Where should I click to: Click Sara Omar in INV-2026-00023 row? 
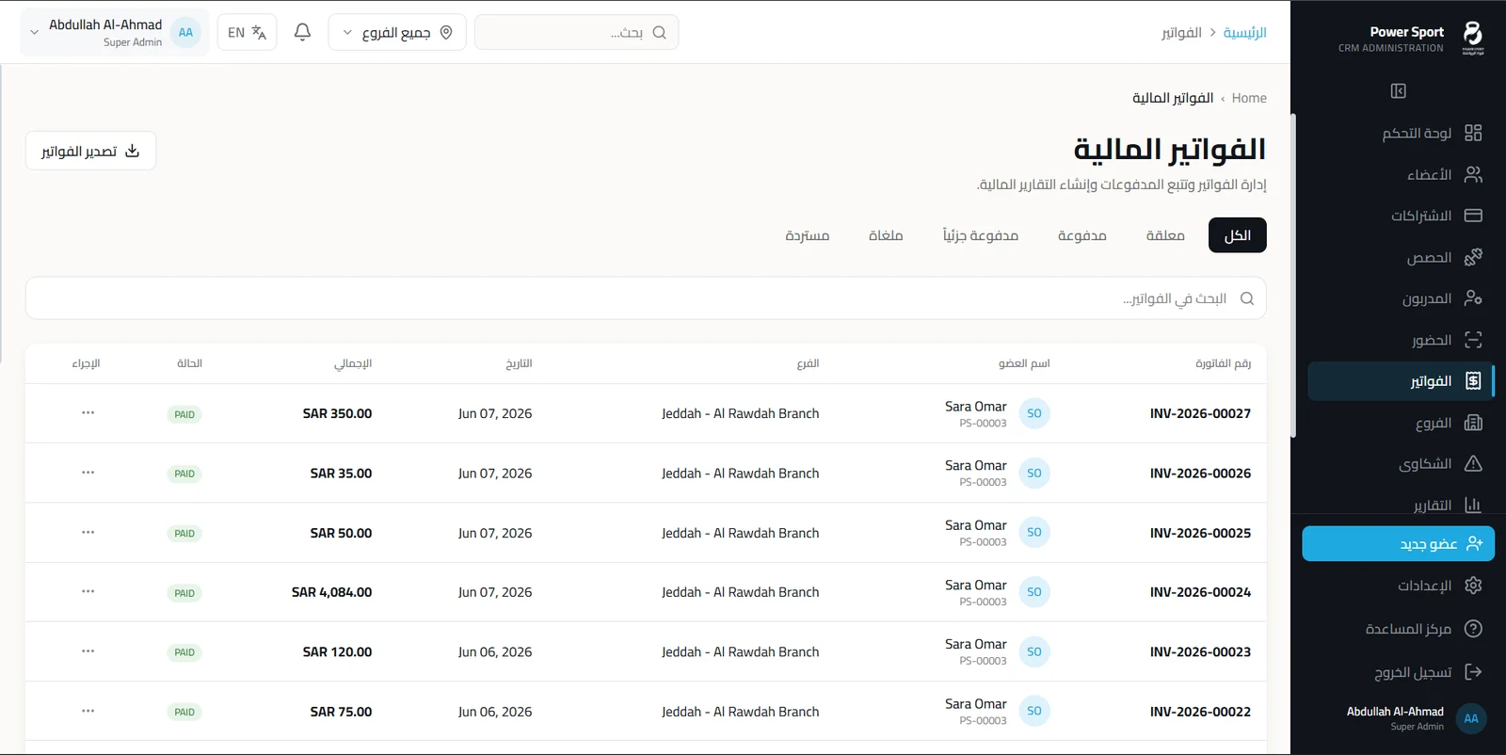coord(975,644)
